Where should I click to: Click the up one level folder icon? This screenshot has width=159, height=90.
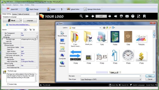107,28
